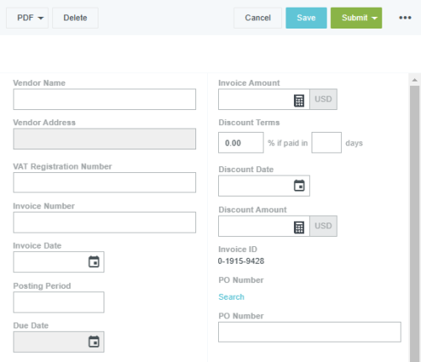Focus the Vendor Name input field
421x362 pixels.
pyautogui.click(x=104, y=99)
